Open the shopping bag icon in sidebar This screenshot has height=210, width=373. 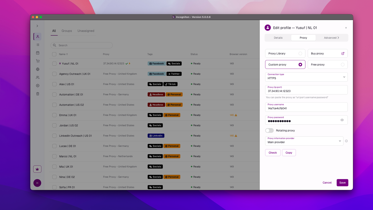[38, 53]
